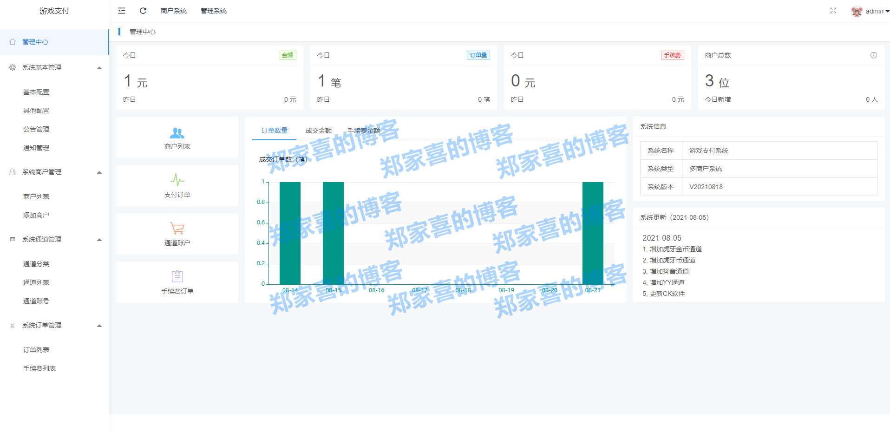
Task: Click the admin avatar image
Action: pos(857,11)
